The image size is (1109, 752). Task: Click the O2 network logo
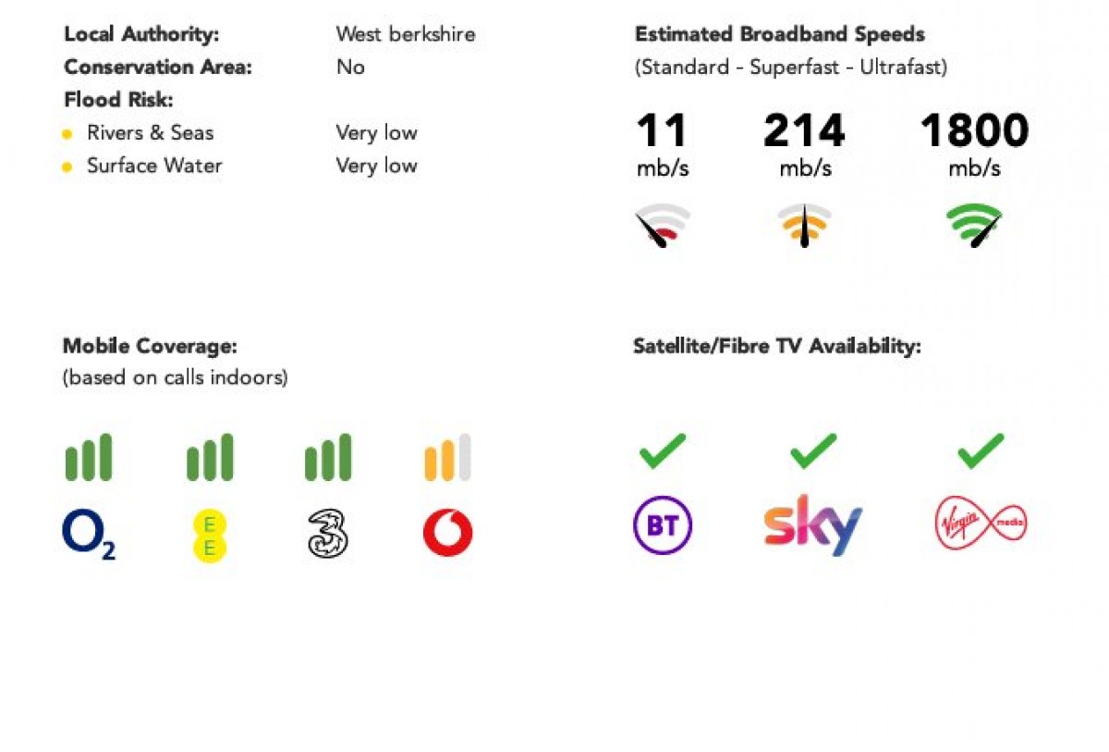click(89, 536)
